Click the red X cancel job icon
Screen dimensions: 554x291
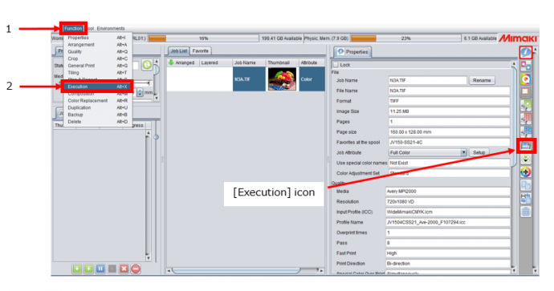[x=124, y=269]
